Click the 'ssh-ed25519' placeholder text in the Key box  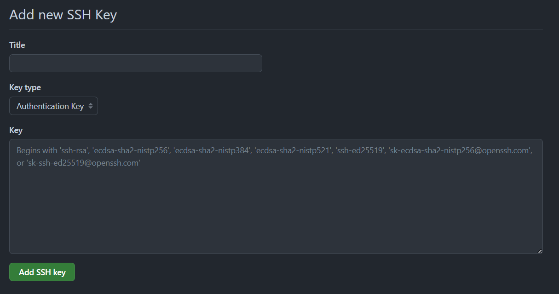coord(359,150)
